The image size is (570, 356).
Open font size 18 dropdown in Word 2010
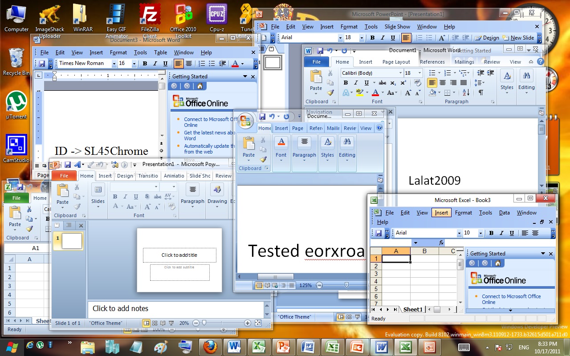click(419, 73)
